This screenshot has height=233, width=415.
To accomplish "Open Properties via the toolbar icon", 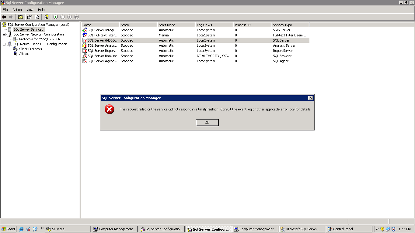I will (30, 17).
